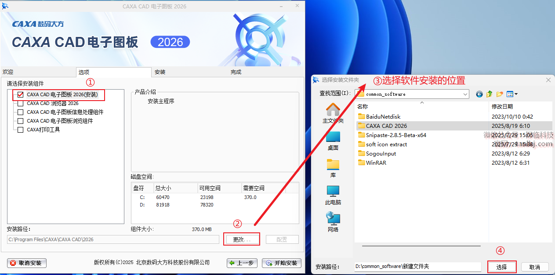This screenshot has width=555, height=275.
Task: Click the 2025/8/19 6:10 date cell
Action: coord(511,126)
